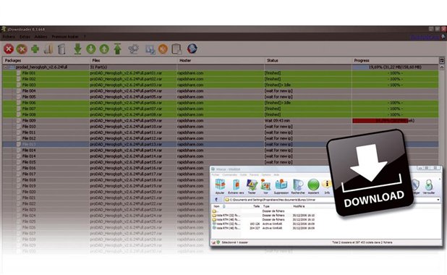
Task: Open the Addons menu
Action: [41, 37]
